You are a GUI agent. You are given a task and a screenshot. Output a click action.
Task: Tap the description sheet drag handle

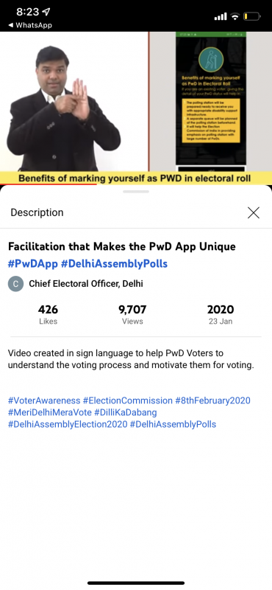tap(136, 192)
